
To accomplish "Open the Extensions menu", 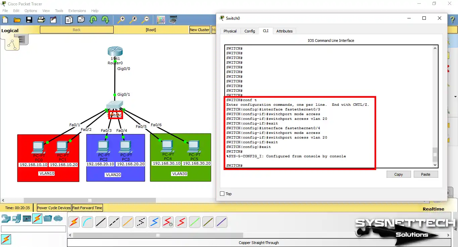I will coord(77,10).
